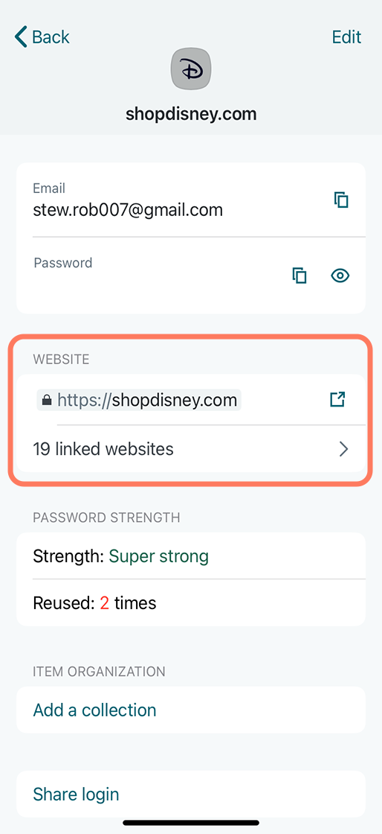Copy the email address with the copy icon
This screenshot has height=834, width=382.
point(341,200)
